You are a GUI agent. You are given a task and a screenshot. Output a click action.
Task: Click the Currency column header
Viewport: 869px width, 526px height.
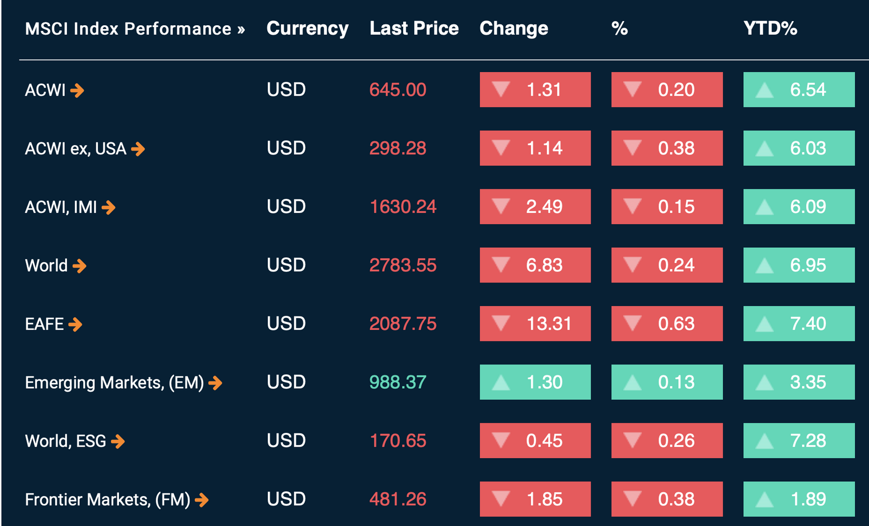point(307,28)
